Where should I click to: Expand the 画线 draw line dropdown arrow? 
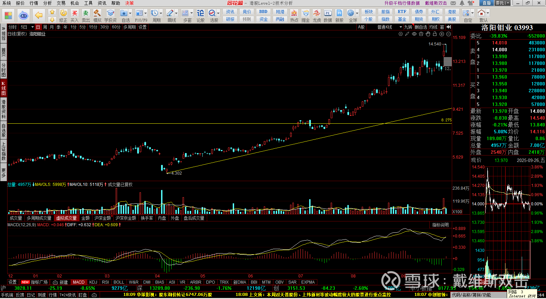coord(176,13)
